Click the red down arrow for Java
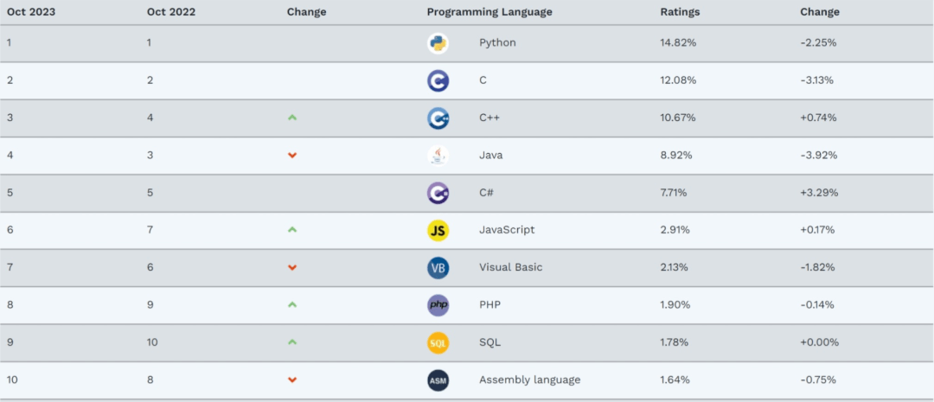934x402 pixels. [x=292, y=156]
